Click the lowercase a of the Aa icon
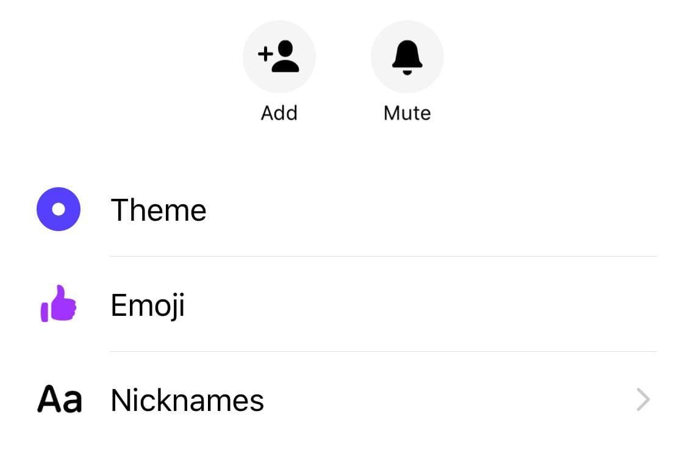The height and width of the screenshot is (464, 686). point(72,402)
